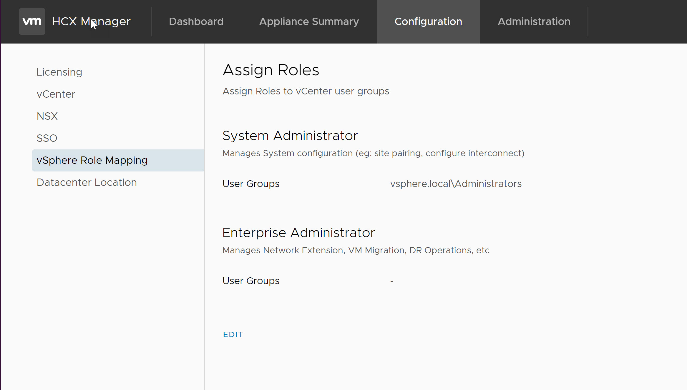Click vsphere.local\Administrators group value
The width and height of the screenshot is (687, 390).
pyautogui.click(x=456, y=184)
